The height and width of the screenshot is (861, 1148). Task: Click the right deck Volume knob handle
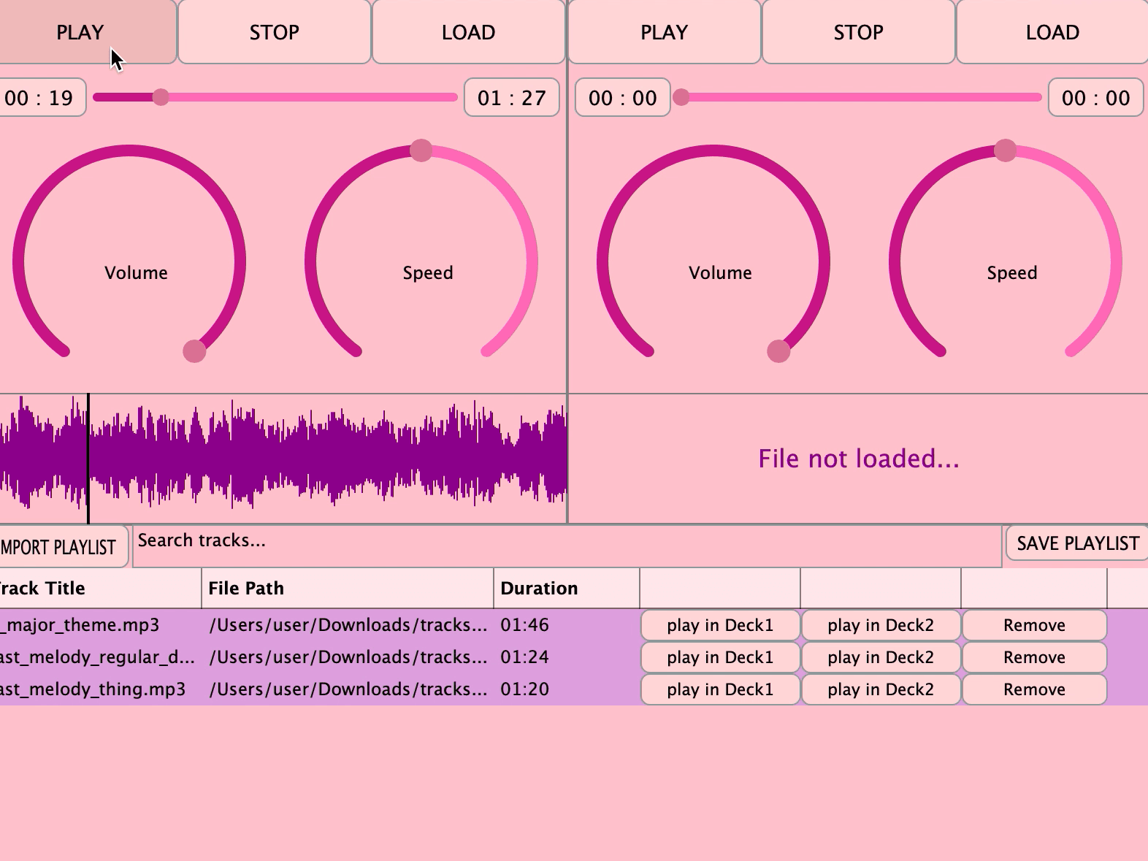pos(778,351)
